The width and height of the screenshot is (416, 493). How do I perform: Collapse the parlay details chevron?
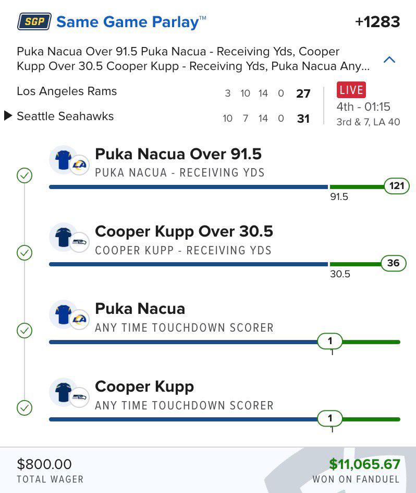(389, 60)
